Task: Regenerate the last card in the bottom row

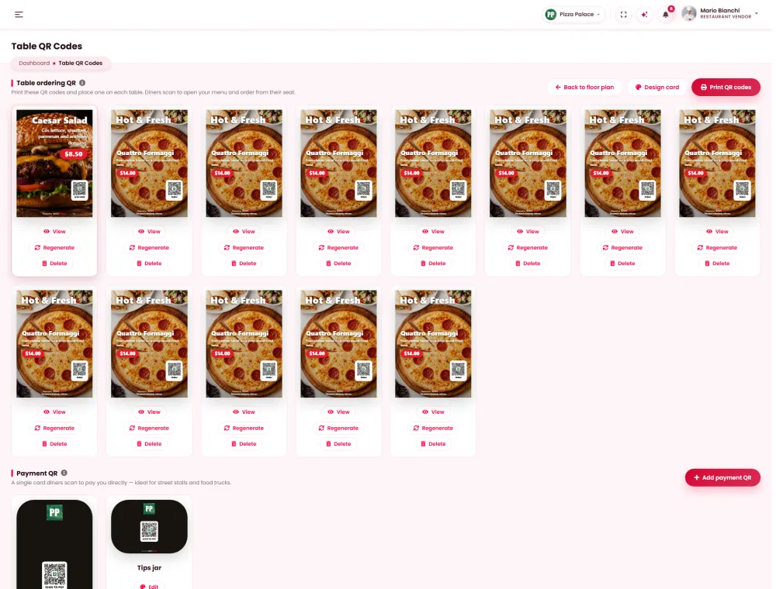Action: coord(433,428)
